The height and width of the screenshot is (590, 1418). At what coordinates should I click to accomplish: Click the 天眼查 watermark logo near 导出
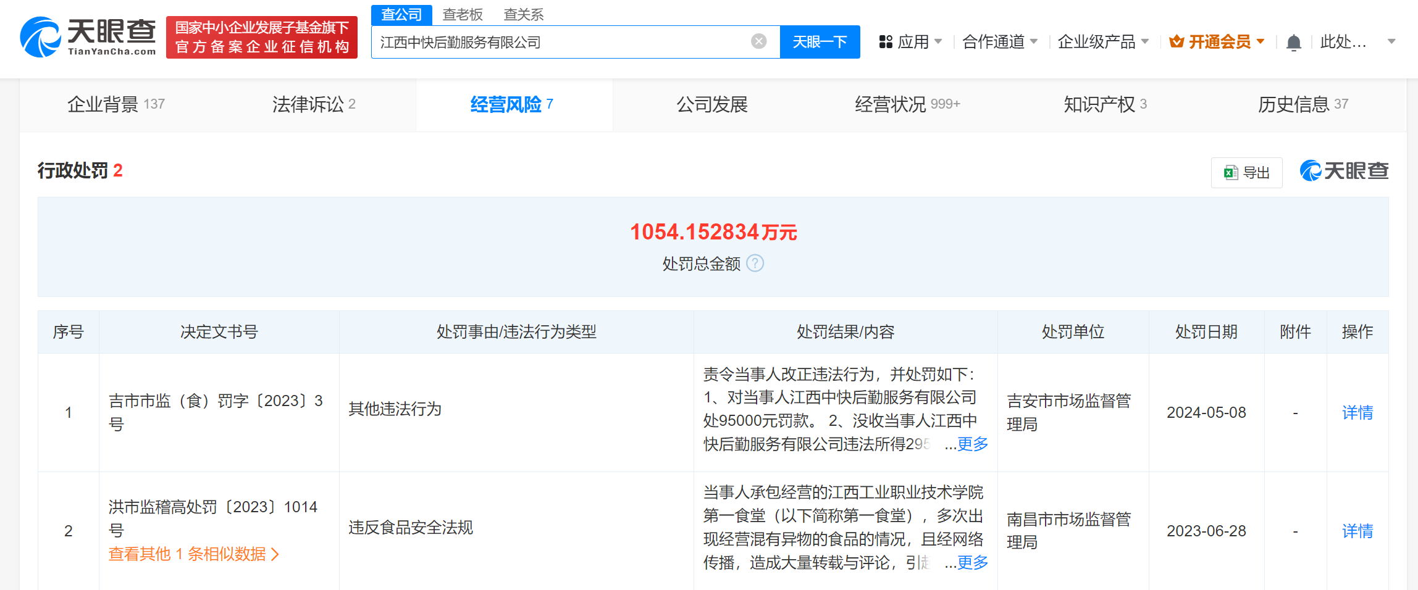tap(1343, 171)
